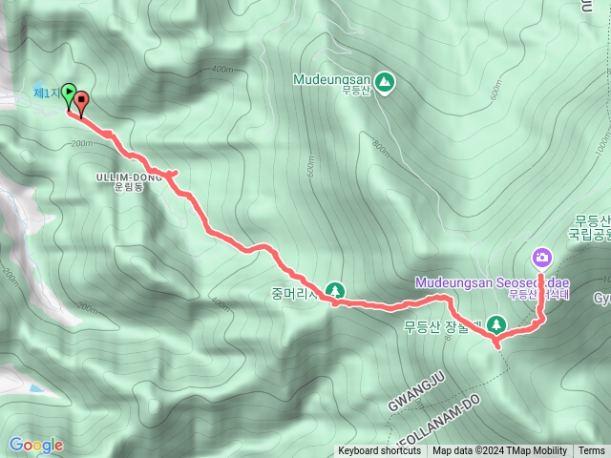This screenshot has width=611, height=458.
Task: Open the purple Seoseokdae camera marker
Action: click(542, 259)
